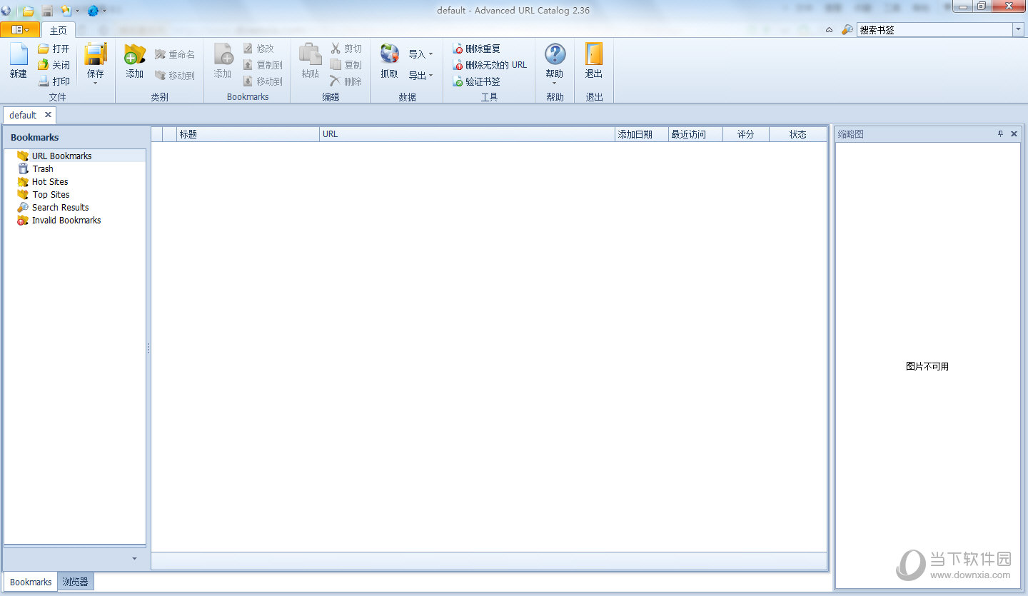Open the dropdown arrow below the Bookmarks tree

[134, 559]
